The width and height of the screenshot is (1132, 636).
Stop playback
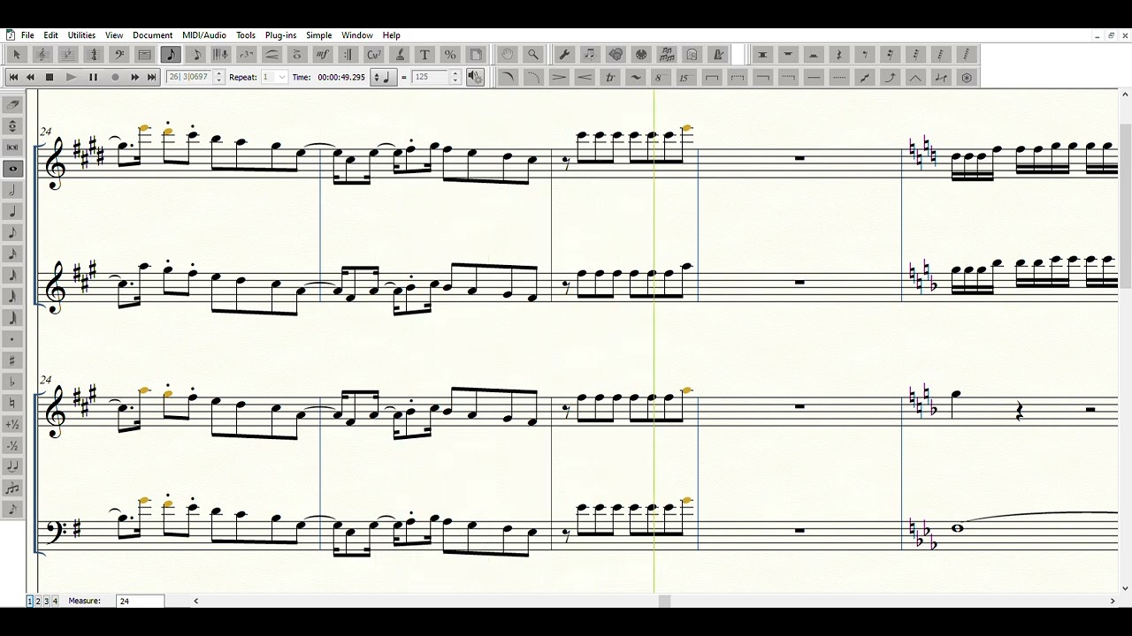click(x=50, y=78)
